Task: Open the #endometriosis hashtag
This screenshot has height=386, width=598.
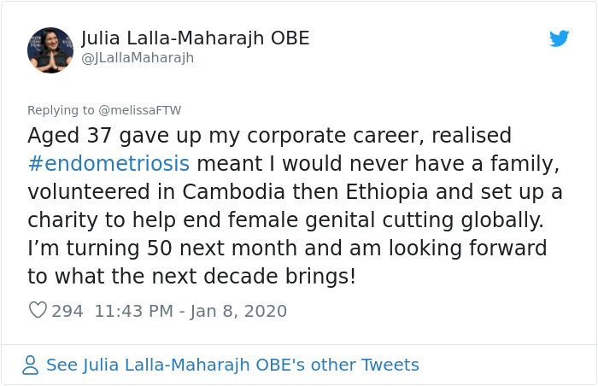Action: pyautogui.click(x=108, y=163)
